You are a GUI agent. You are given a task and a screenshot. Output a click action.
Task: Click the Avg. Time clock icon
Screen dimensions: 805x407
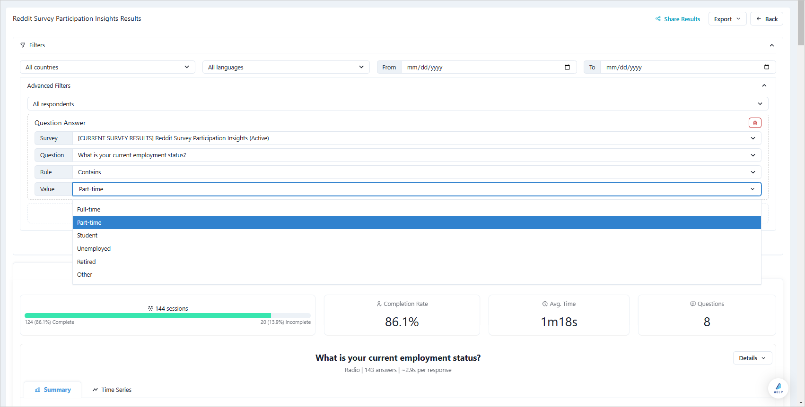[545, 304]
